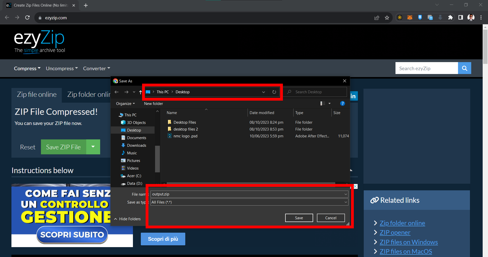
Task: Open a new browser tab
Action: (x=86, y=5)
